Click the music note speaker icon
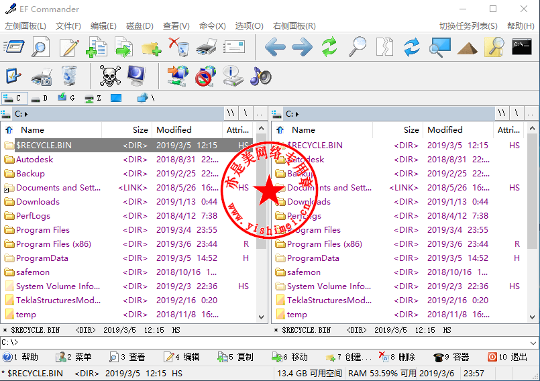The image size is (540, 381). coord(260,76)
